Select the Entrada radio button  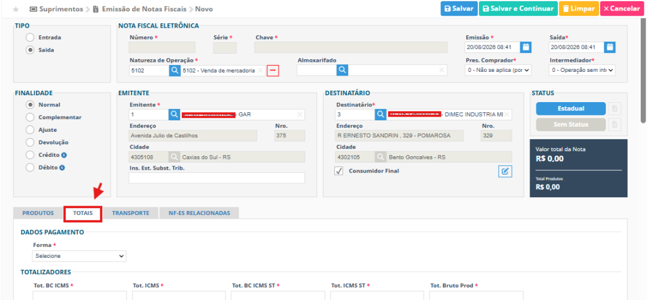(30, 37)
